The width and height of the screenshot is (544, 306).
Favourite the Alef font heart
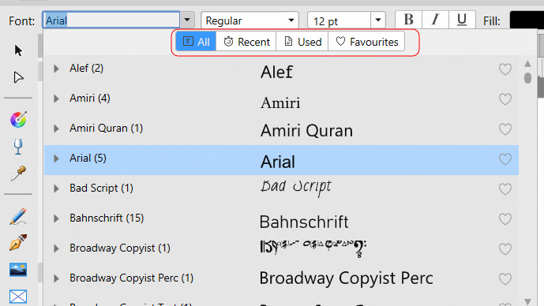coord(505,69)
